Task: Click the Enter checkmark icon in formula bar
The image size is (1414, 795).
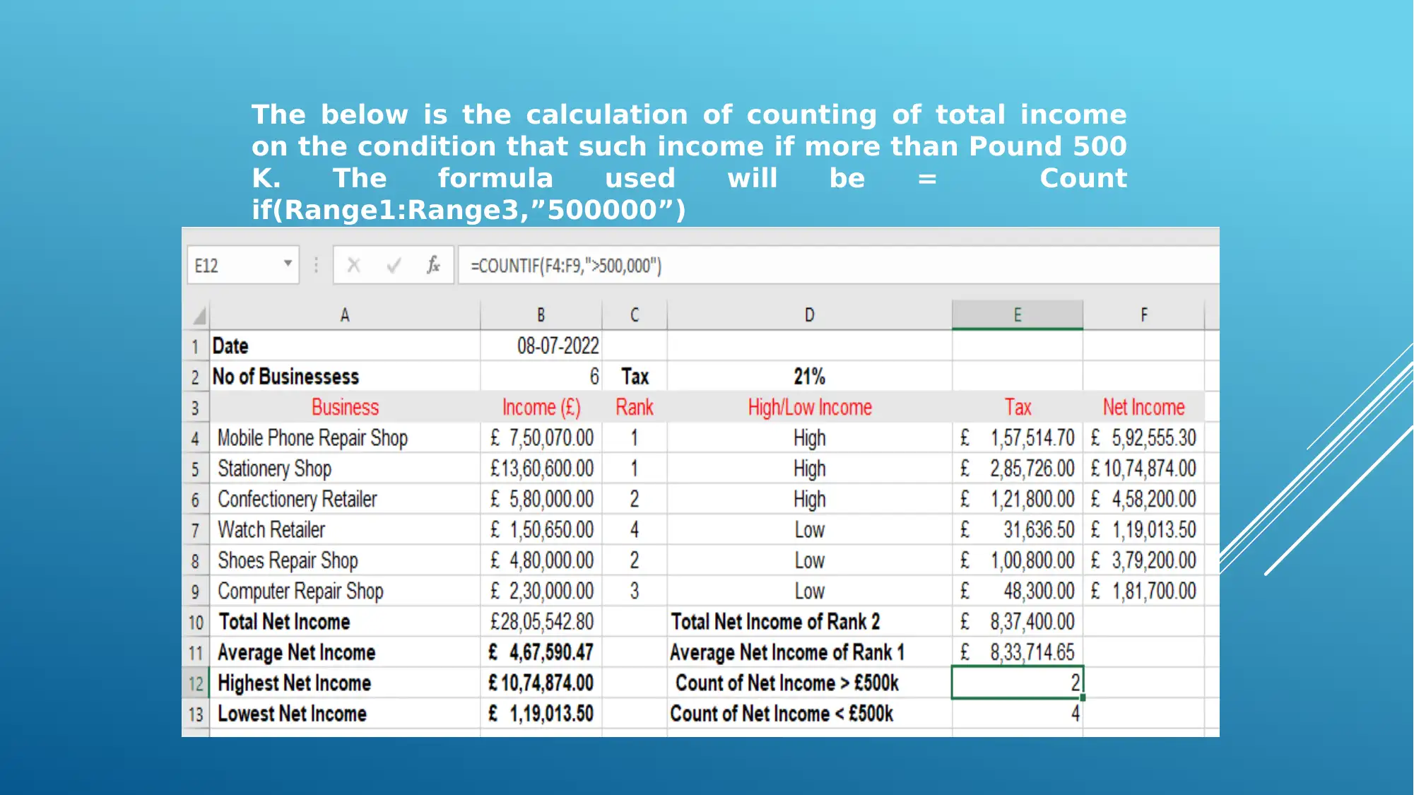Action: click(x=394, y=266)
